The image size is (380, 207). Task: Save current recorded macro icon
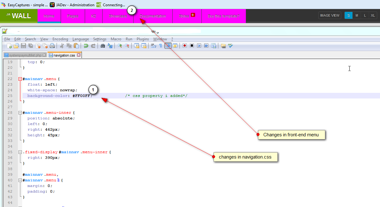point(214,46)
